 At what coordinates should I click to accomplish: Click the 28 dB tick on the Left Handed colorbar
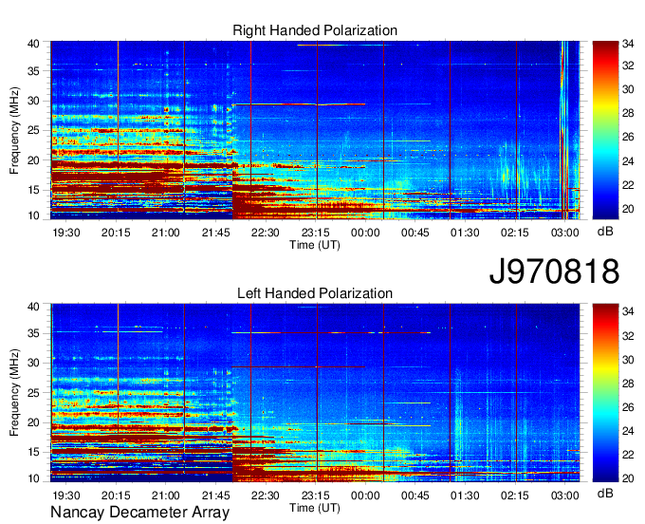628,384
